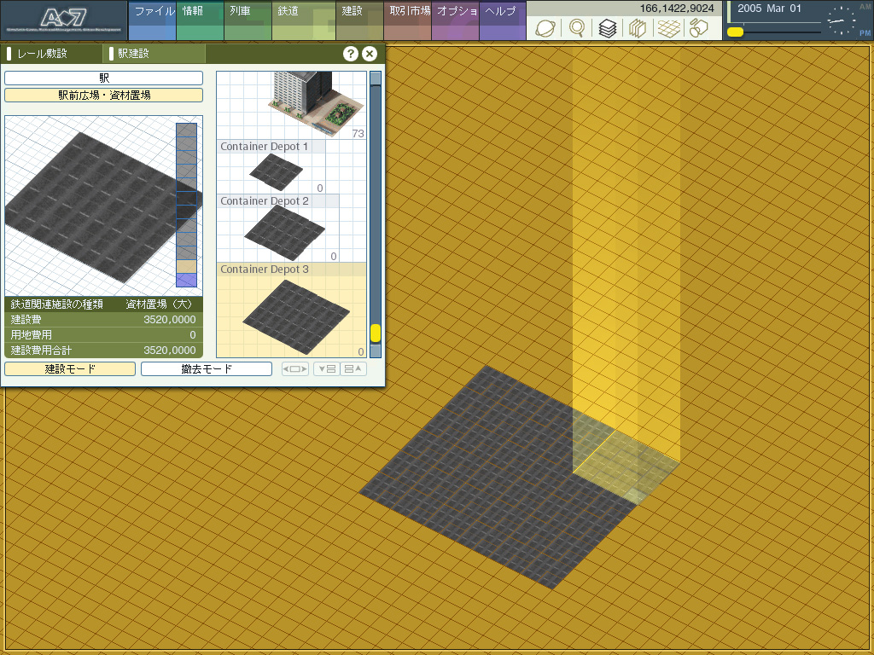Select the 駅前広場・資材置場 category button
Image resolution: width=874 pixels, height=655 pixels.
click(103, 96)
